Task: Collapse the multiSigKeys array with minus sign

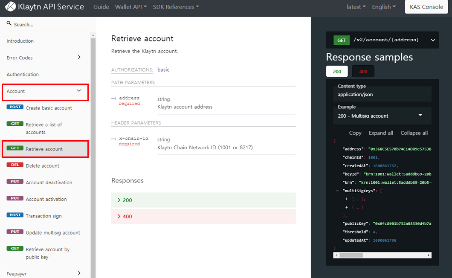Action: tap(337, 191)
